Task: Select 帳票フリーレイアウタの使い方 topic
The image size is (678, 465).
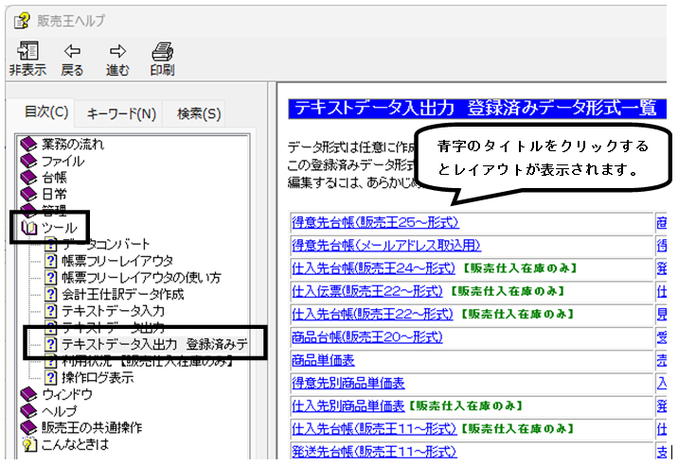Action: (x=141, y=277)
